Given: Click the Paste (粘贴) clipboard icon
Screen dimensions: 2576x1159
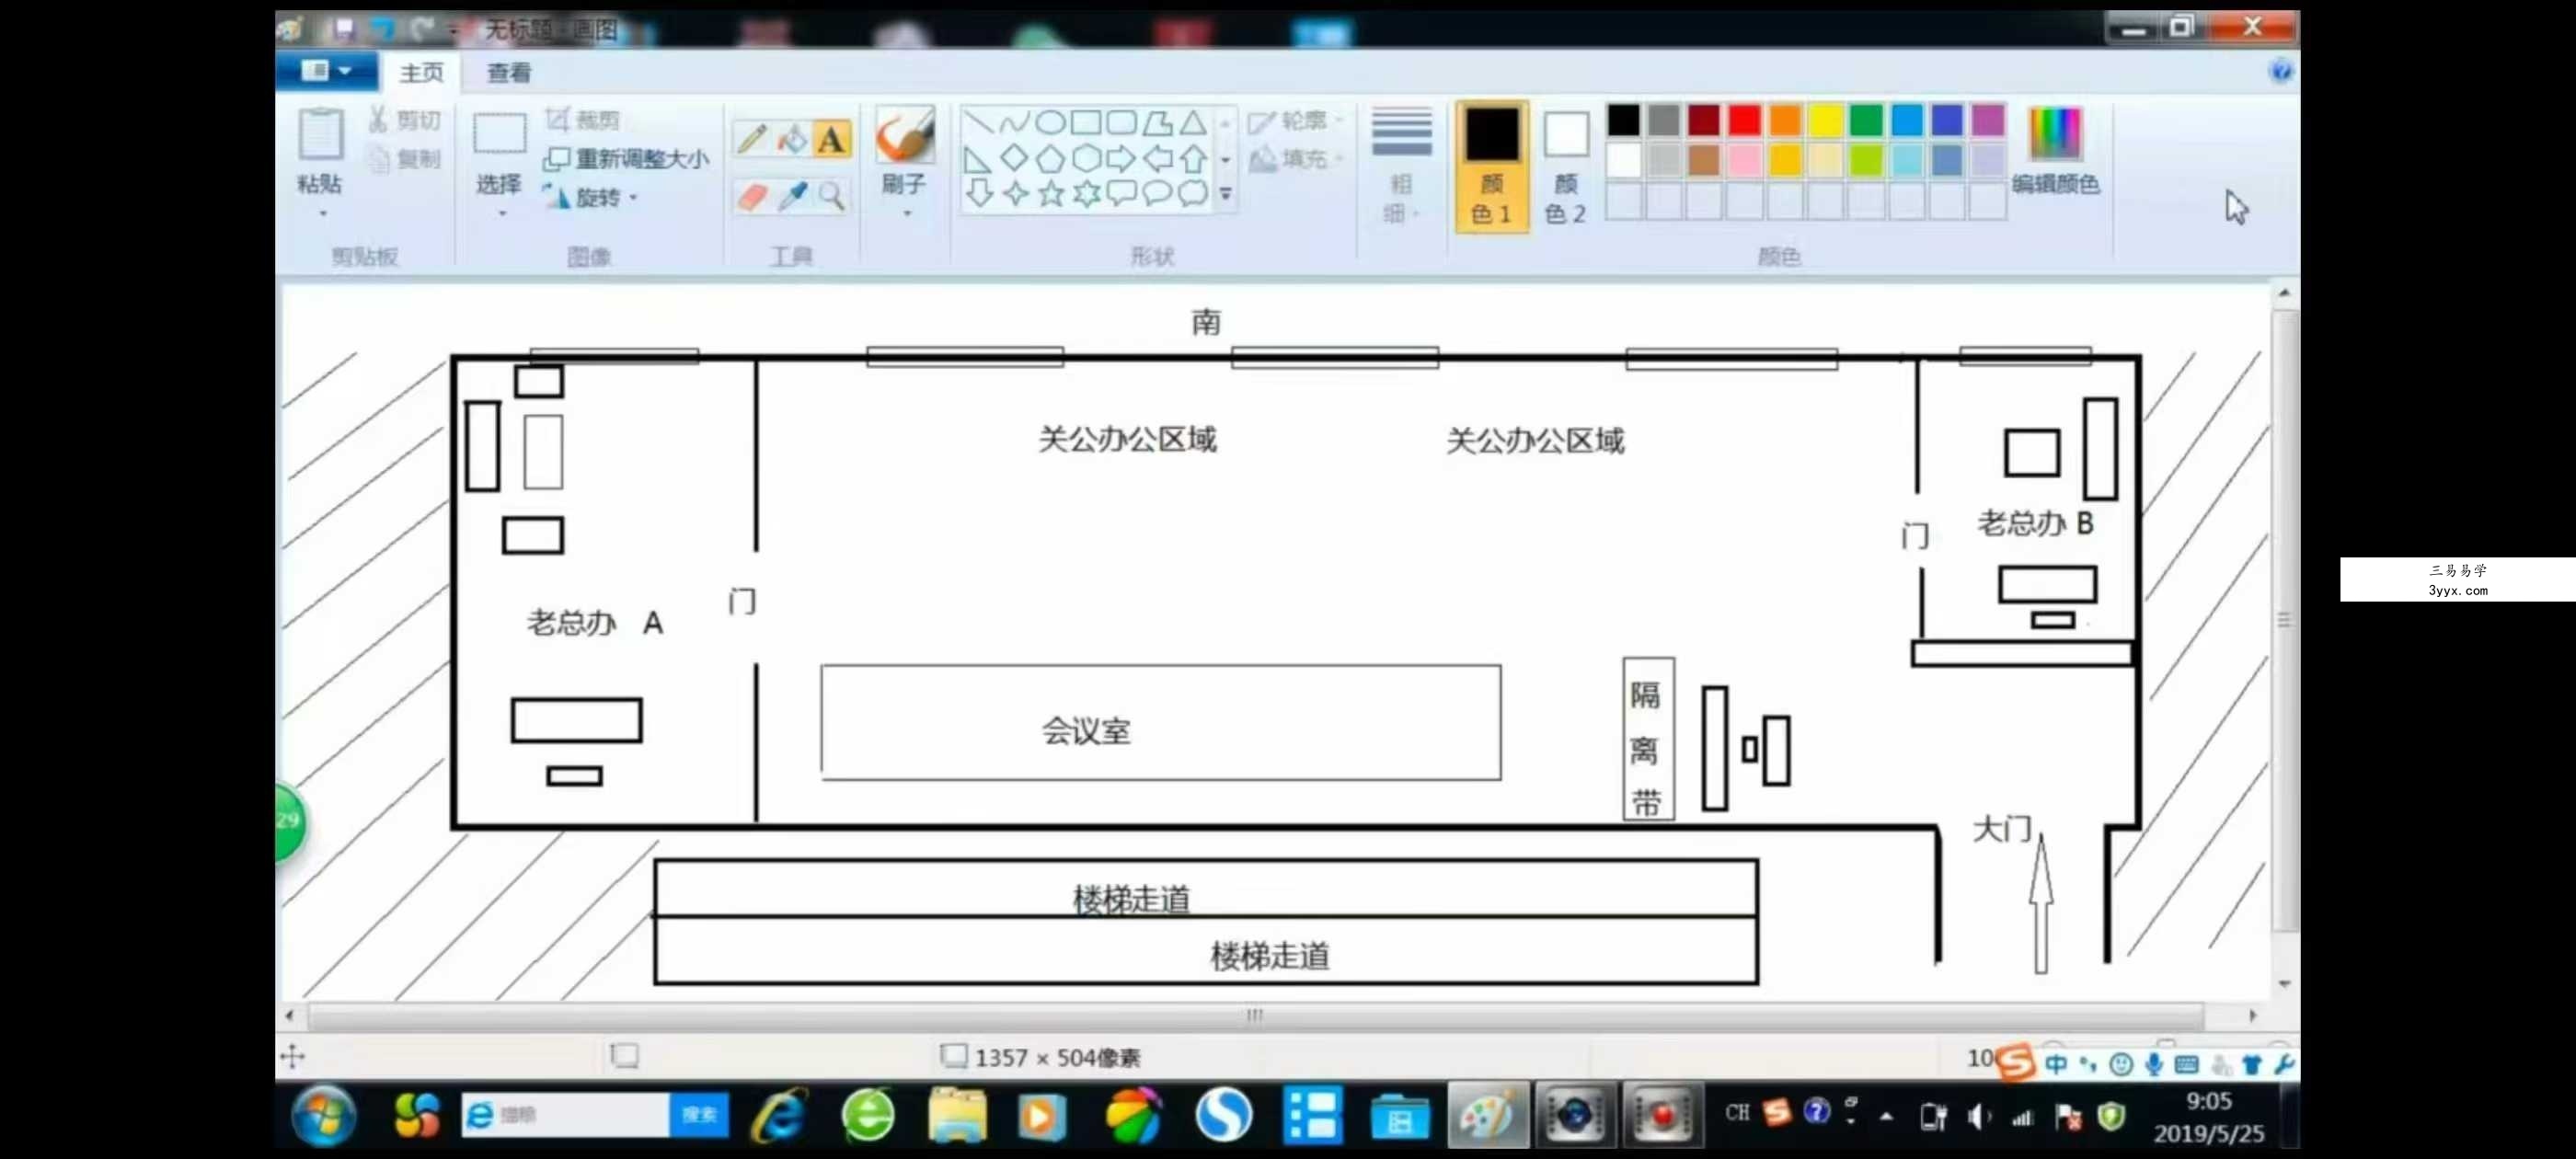Looking at the screenshot, I should coord(320,134).
